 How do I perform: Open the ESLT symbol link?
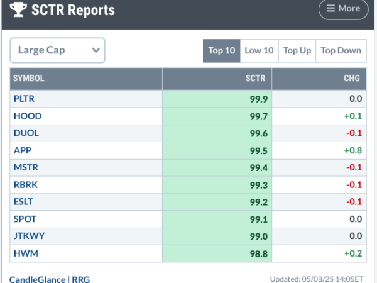click(x=23, y=202)
